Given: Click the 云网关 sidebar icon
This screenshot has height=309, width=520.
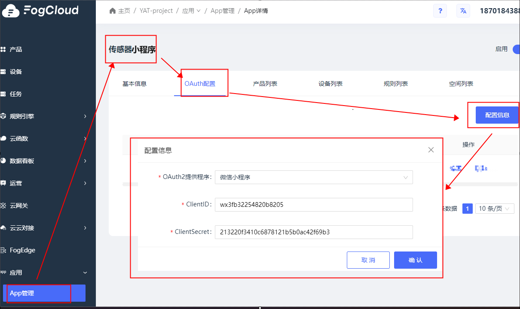Looking at the screenshot, I should [3, 206].
